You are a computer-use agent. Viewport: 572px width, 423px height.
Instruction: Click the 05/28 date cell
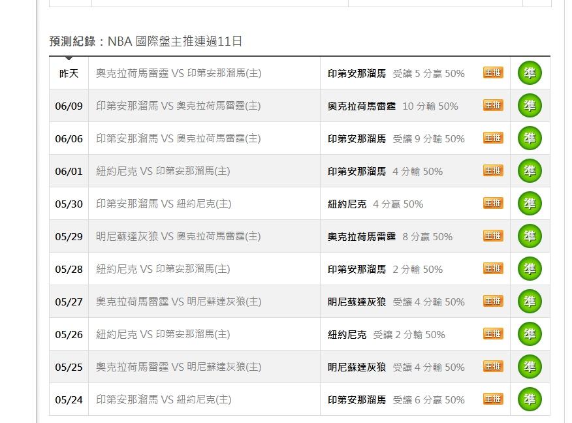point(69,269)
